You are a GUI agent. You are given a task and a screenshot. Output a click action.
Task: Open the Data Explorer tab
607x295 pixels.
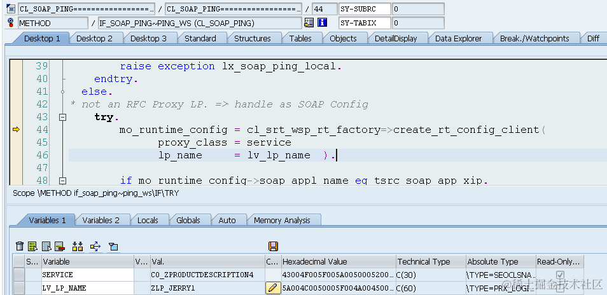[458, 38]
